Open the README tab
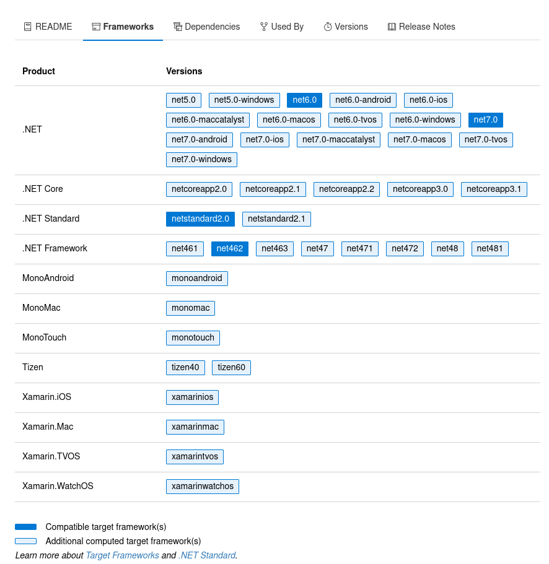549x564 pixels. (48, 27)
